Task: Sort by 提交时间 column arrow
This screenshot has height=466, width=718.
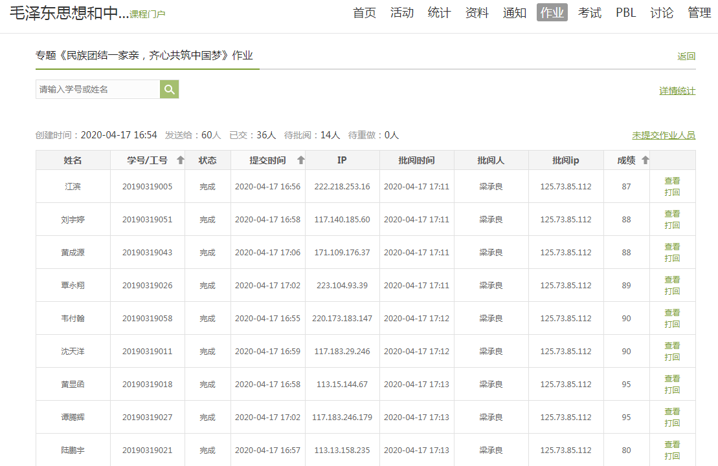Action: click(300, 160)
